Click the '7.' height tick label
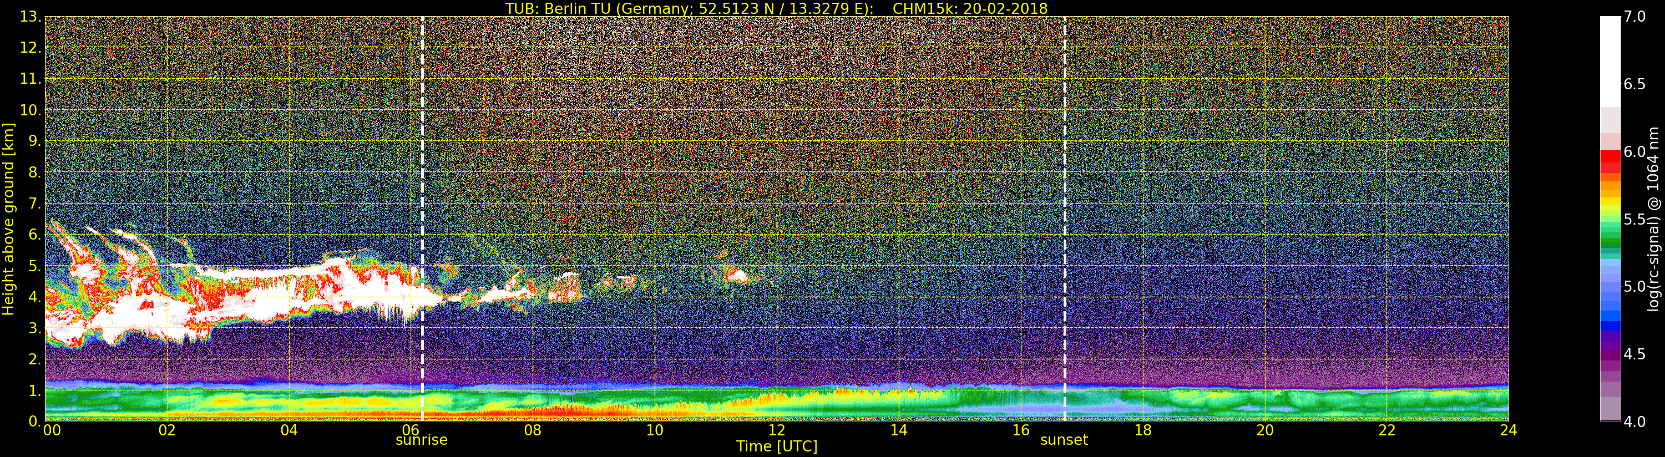1665x457 pixels. coord(35,204)
